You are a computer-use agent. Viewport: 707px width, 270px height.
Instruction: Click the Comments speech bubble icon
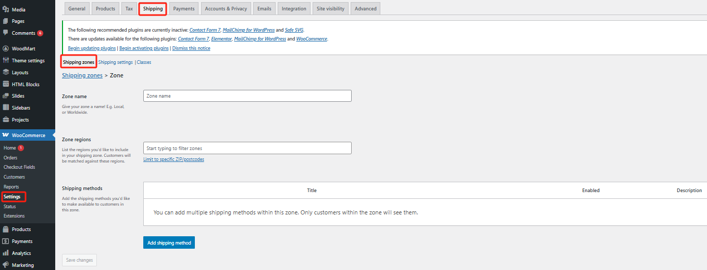point(6,33)
